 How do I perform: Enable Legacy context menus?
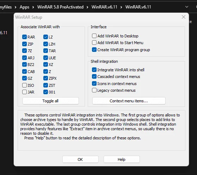[94, 90]
